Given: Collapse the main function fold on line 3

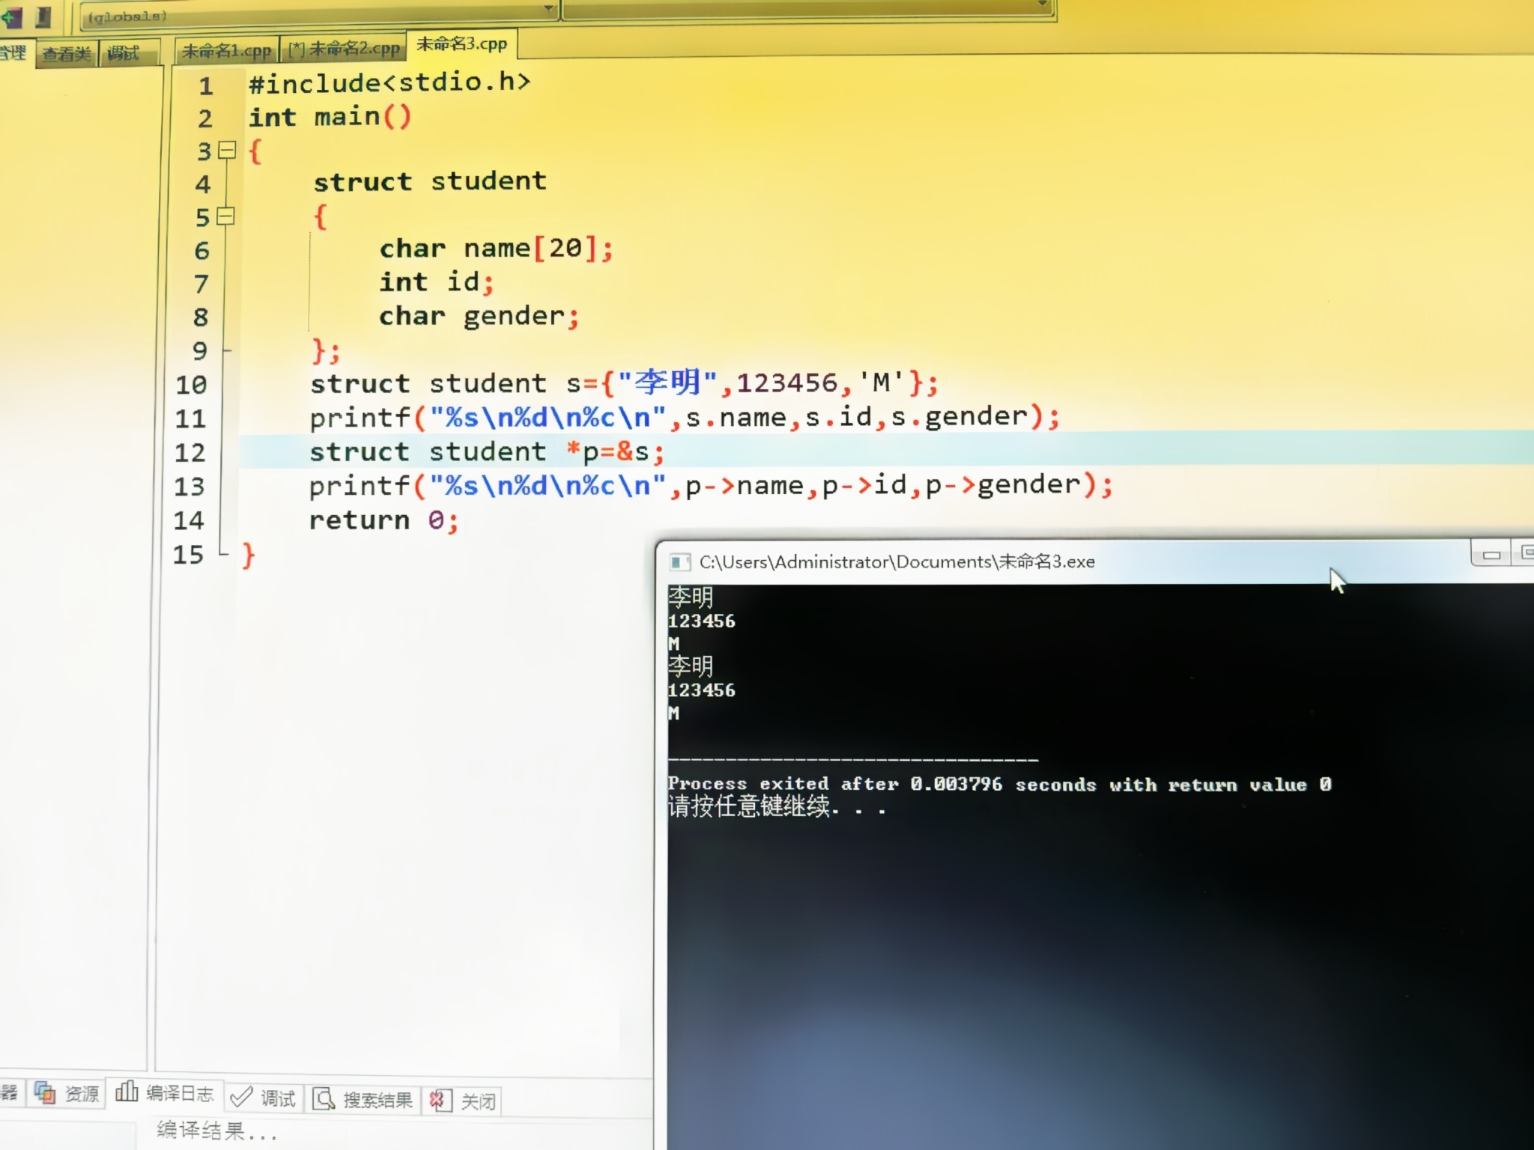Looking at the screenshot, I should pyautogui.click(x=227, y=150).
